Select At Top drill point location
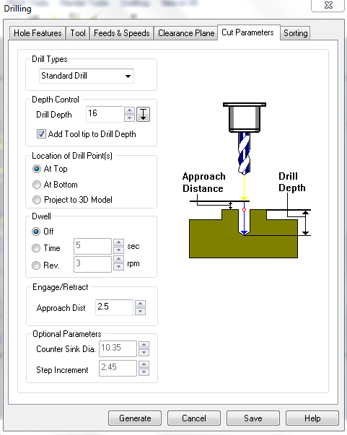Image resolution: width=347 pixels, height=435 pixels. tap(37, 169)
